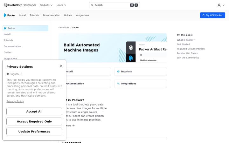
Task: Click Try HCP Packer button
Action: tap(212, 15)
